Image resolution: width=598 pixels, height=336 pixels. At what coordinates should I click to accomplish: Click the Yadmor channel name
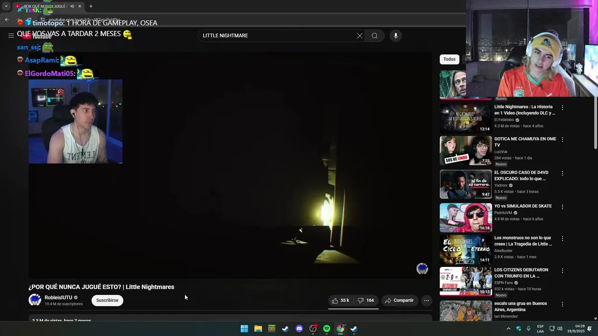tap(501, 185)
